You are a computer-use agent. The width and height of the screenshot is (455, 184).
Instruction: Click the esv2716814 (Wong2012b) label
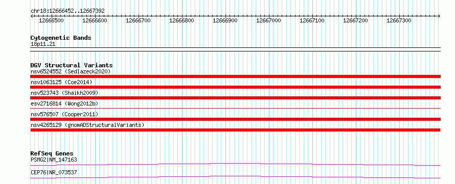(64, 103)
